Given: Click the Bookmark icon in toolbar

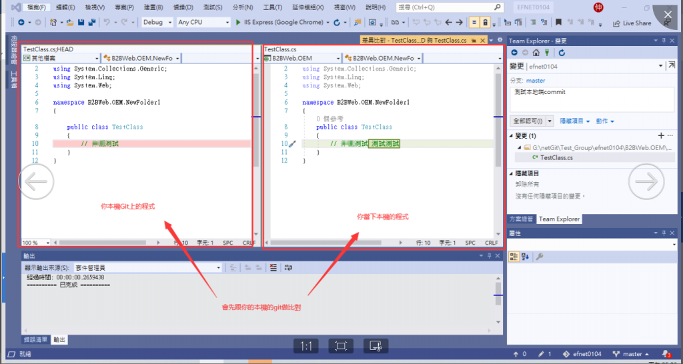Looking at the screenshot, I should (x=558, y=22).
